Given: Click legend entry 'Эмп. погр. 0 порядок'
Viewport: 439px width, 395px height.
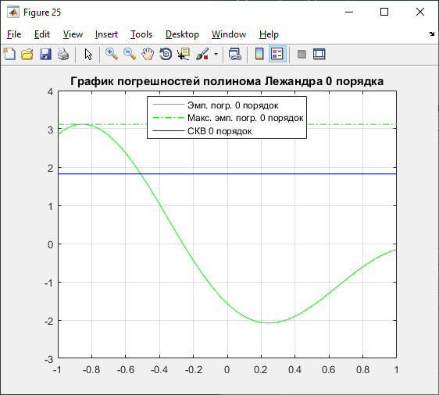Looking at the screenshot, I should pos(233,105).
